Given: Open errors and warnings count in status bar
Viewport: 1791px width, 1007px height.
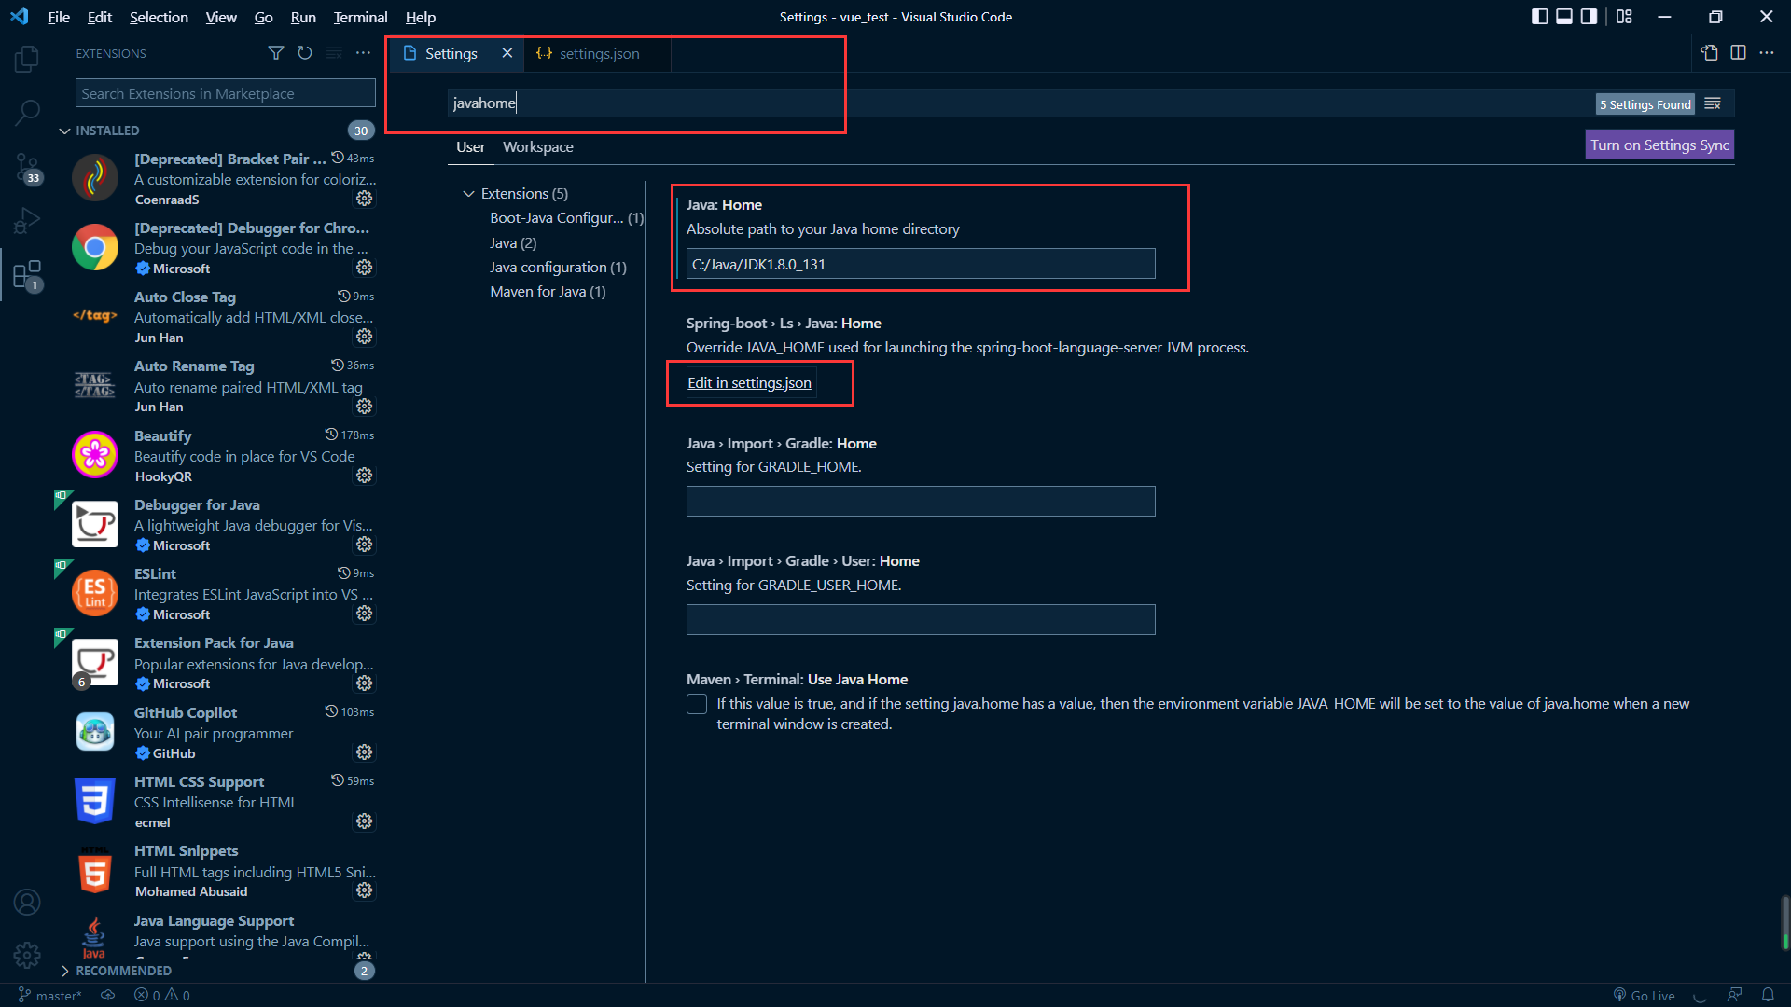Looking at the screenshot, I should click(161, 995).
